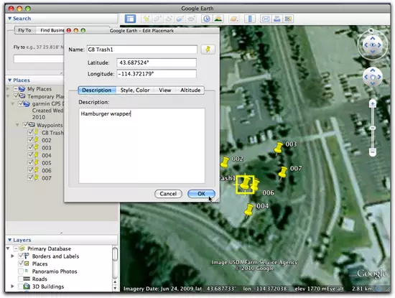Click the Add Placemark pushpin toolbar icon

[x=147, y=19]
